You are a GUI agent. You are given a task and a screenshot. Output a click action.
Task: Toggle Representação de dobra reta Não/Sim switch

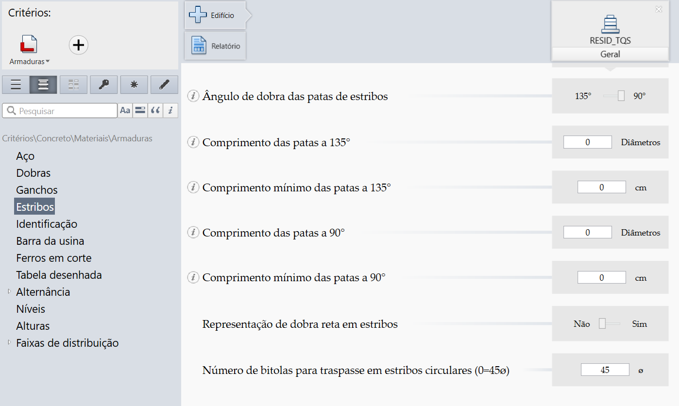pos(610,323)
